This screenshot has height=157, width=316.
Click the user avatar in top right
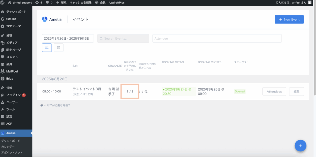[x=310, y=2]
